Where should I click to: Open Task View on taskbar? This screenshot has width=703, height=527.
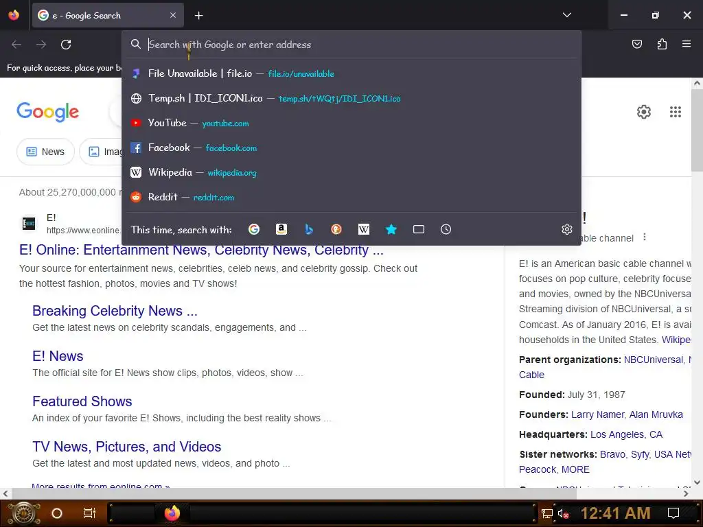click(x=90, y=513)
